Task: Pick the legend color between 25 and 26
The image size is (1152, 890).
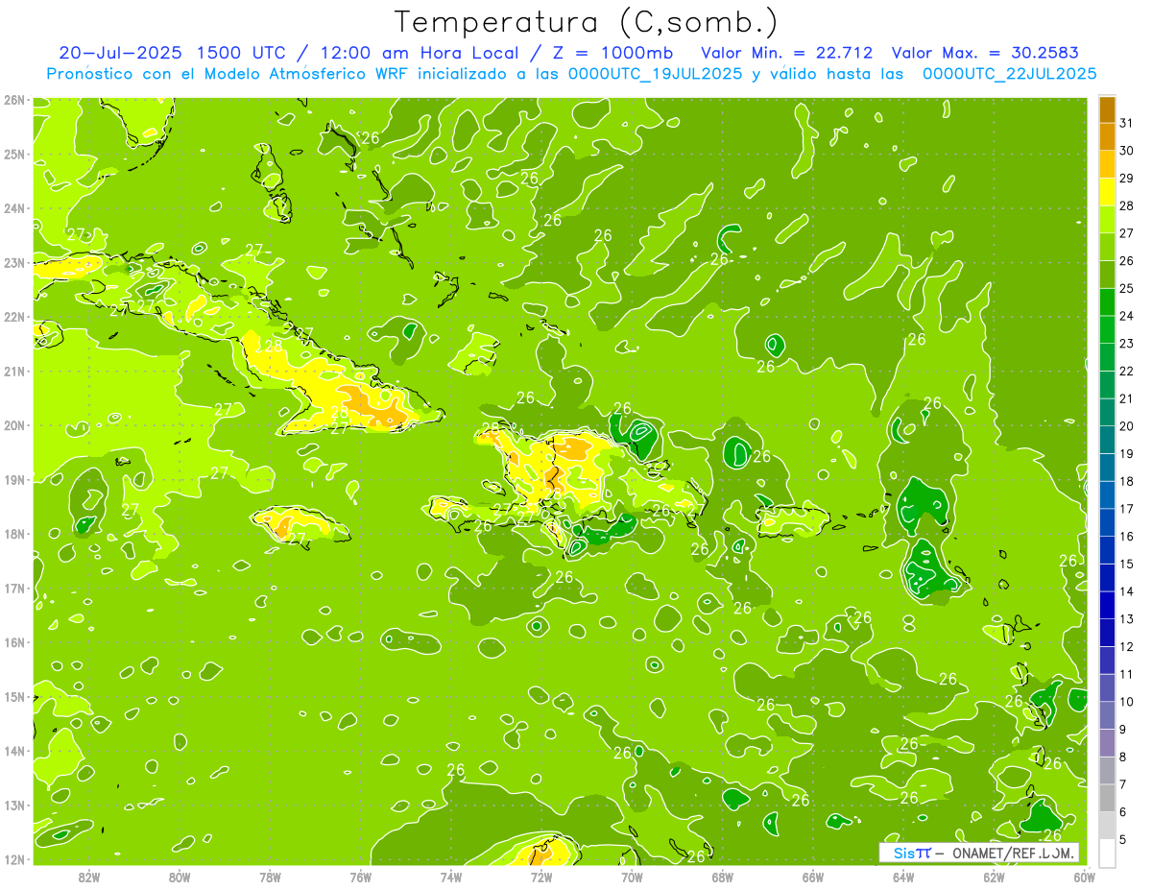Action: coord(1107,274)
